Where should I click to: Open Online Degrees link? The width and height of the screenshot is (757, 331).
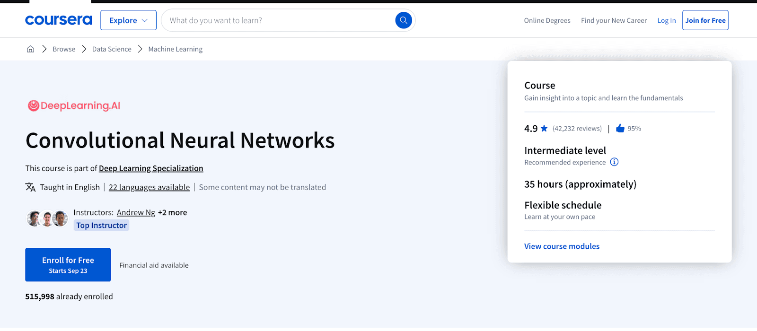(547, 20)
